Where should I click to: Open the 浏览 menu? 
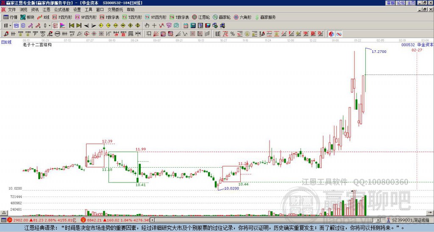point(24,10)
